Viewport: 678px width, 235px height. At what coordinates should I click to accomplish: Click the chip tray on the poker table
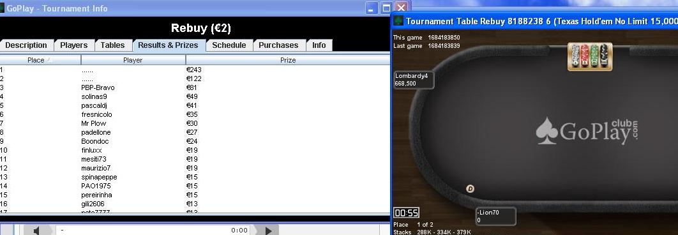[x=590, y=56]
